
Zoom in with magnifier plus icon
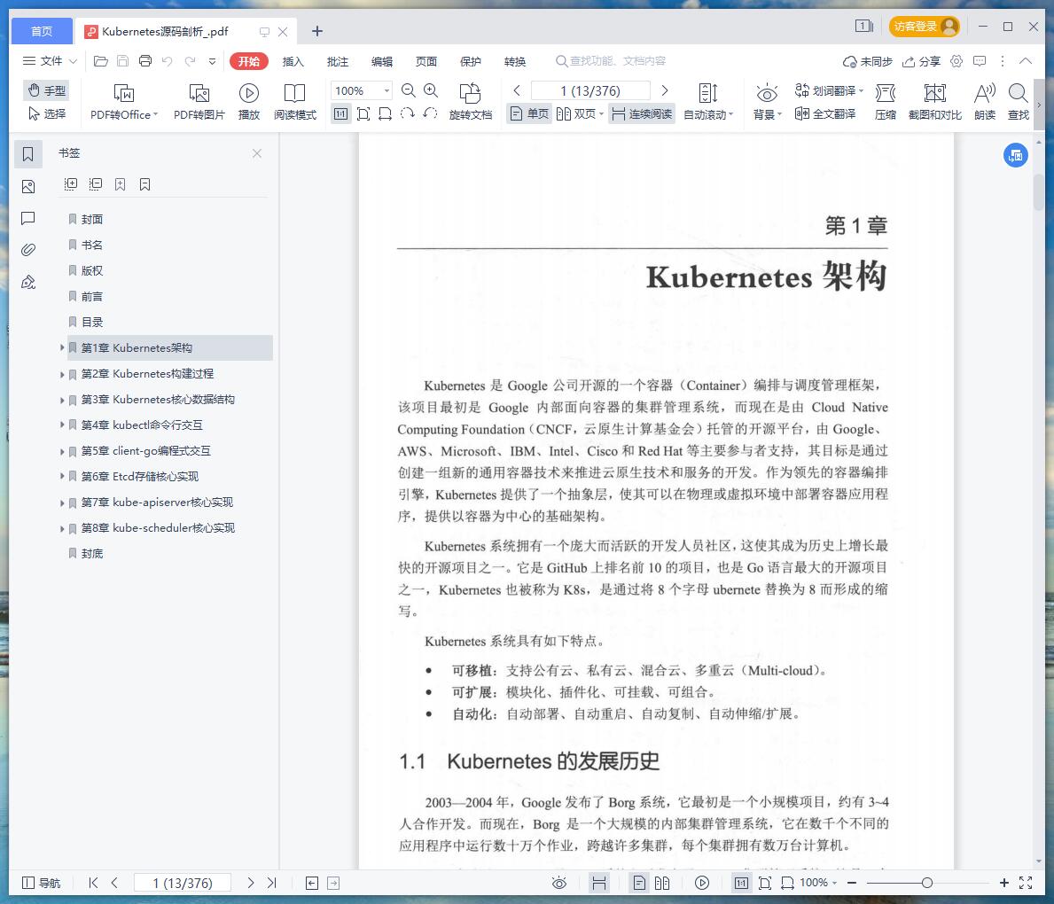[x=431, y=90]
